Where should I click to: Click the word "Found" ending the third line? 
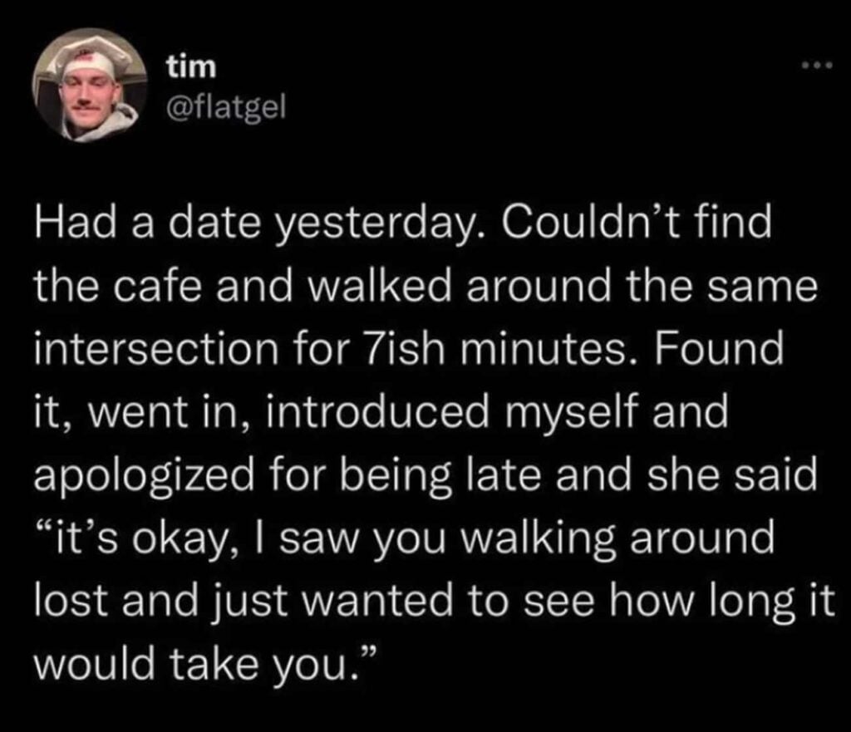[719, 349]
